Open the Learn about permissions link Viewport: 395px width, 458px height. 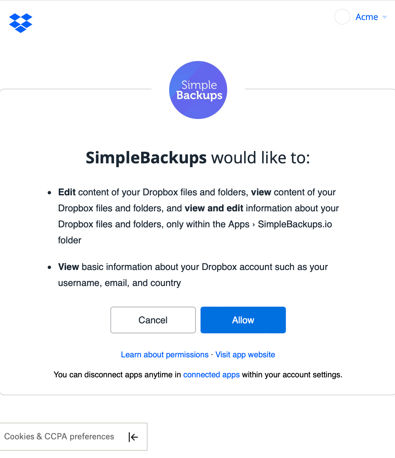pyautogui.click(x=165, y=355)
